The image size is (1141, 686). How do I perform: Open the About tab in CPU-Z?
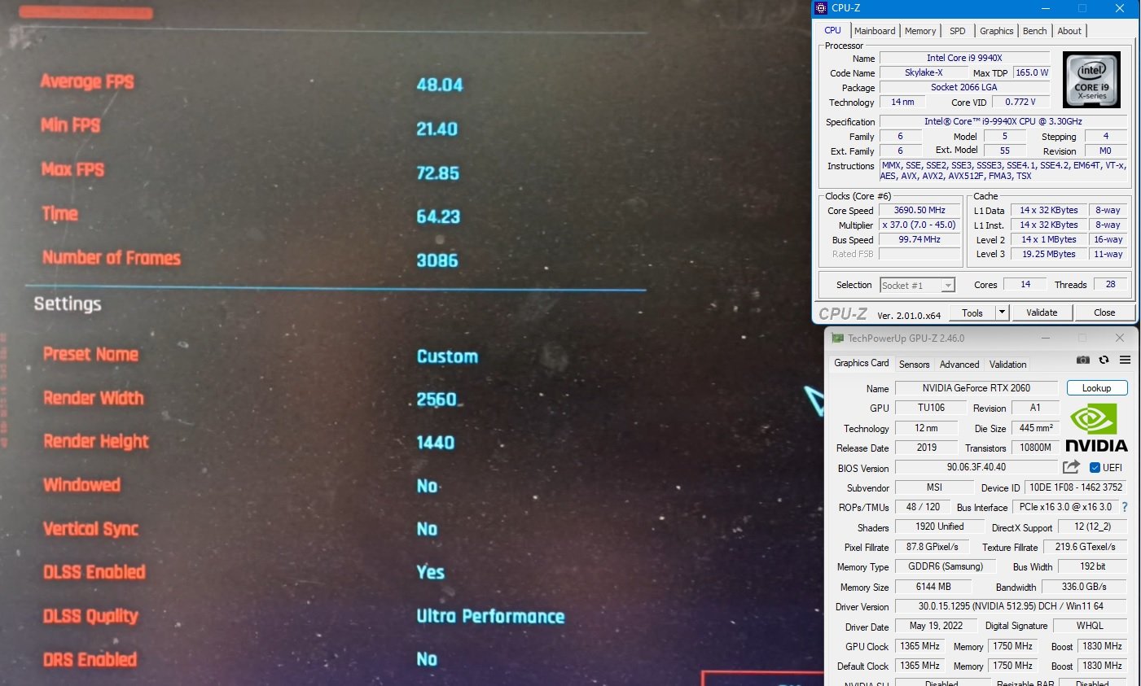1069,31
